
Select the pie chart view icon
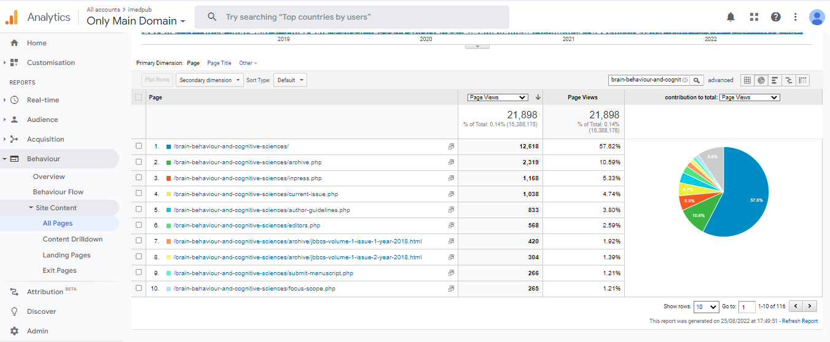coord(761,80)
